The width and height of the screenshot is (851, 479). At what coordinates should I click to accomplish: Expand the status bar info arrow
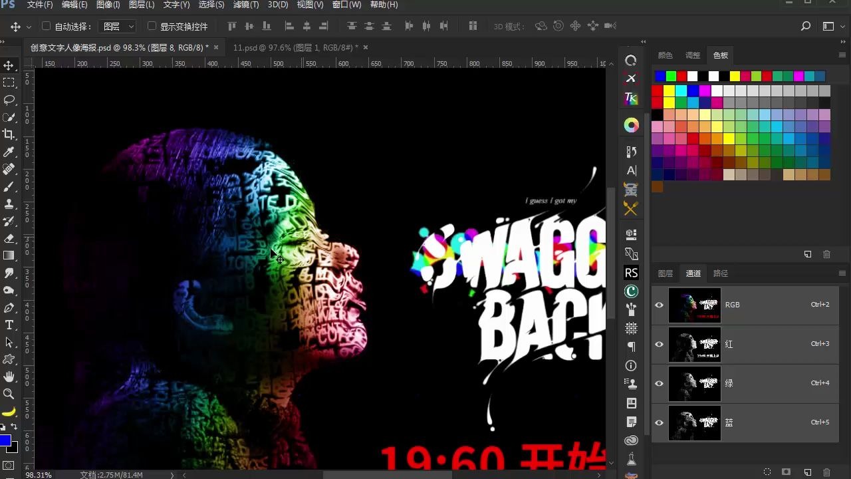pyautogui.click(x=172, y=475)
